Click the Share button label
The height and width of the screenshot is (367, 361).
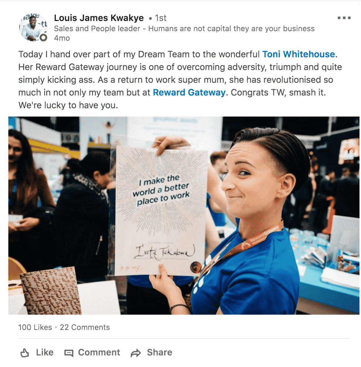tap(159, 352)
